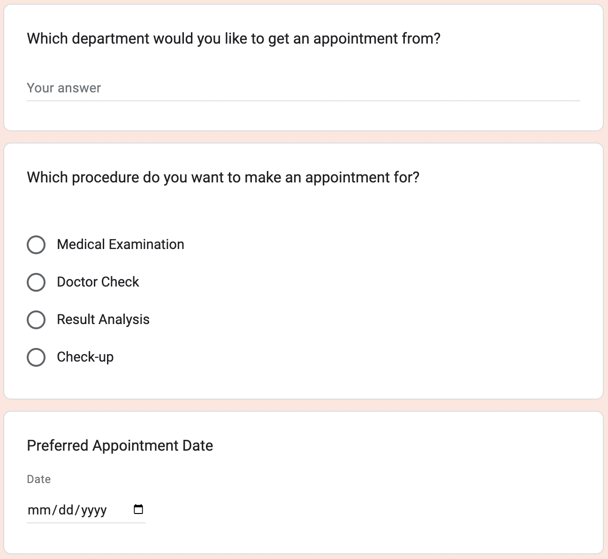Viewport: 608px width, 559px height.
Task: Select the Medical Examination radio button
Action: coord(36,244)
